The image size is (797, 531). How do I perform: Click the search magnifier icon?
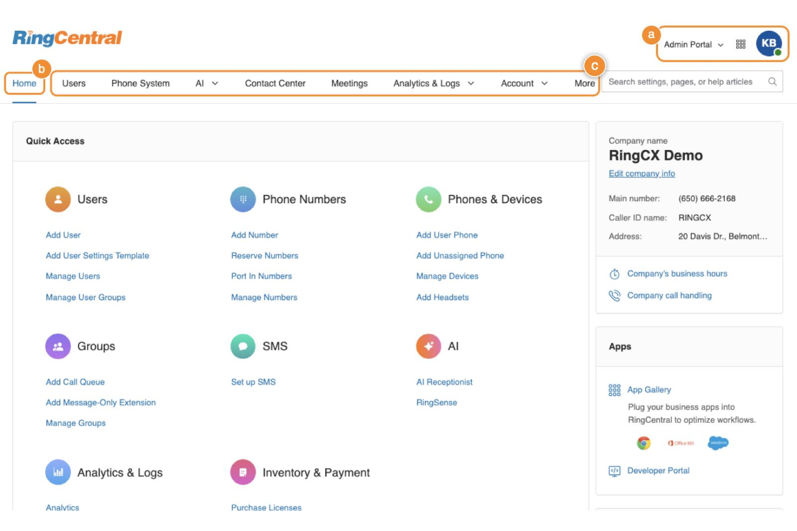[x=772, y=82]
